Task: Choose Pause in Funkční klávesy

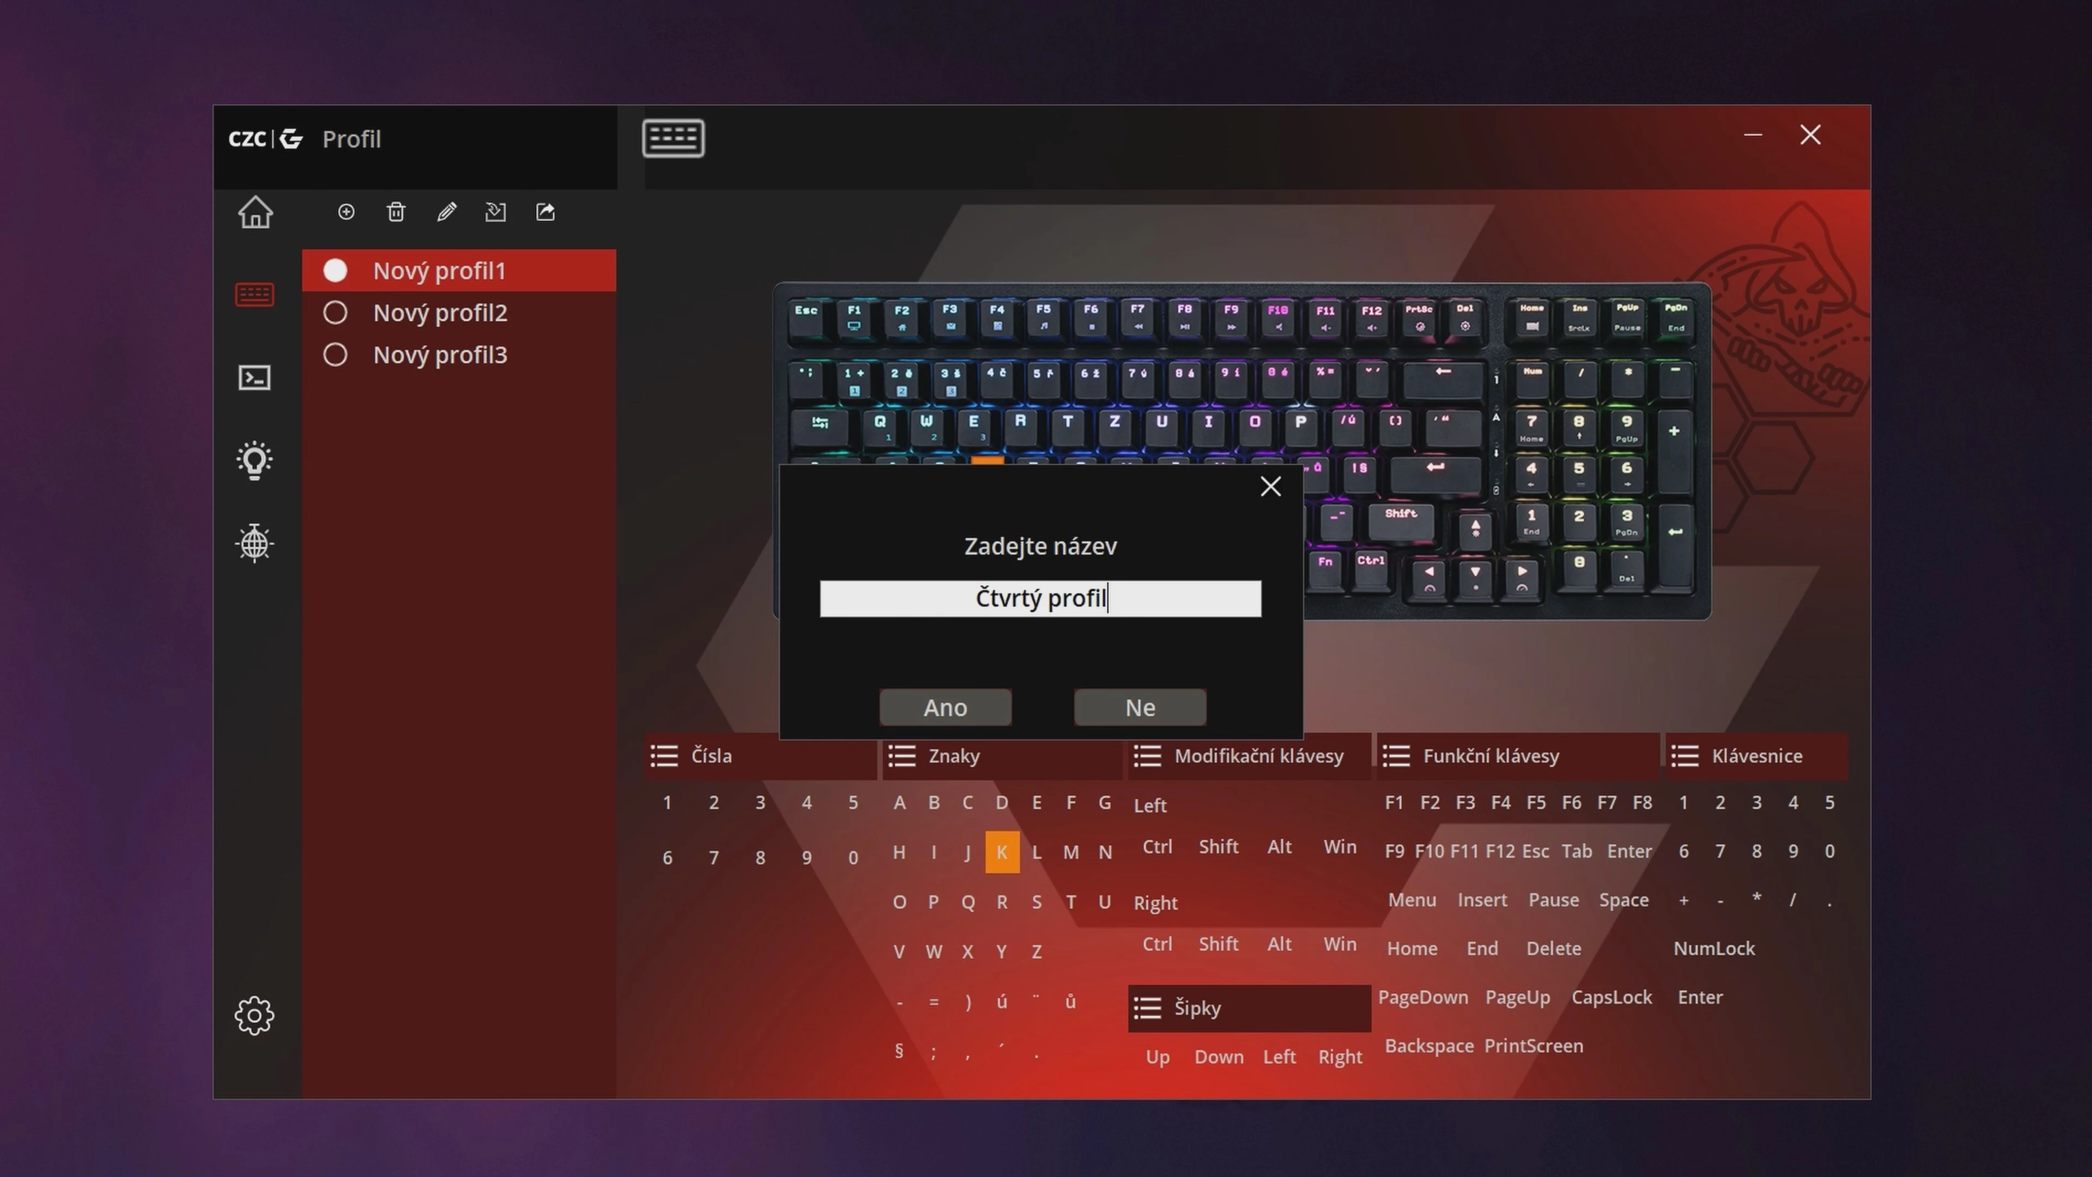Action: pyautogui.click(x=1554, y=900)
